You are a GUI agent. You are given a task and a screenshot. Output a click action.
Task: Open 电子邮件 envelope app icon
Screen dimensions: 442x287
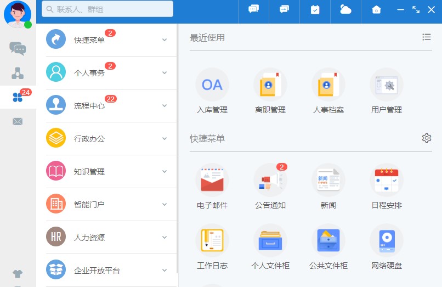point(212,180)
